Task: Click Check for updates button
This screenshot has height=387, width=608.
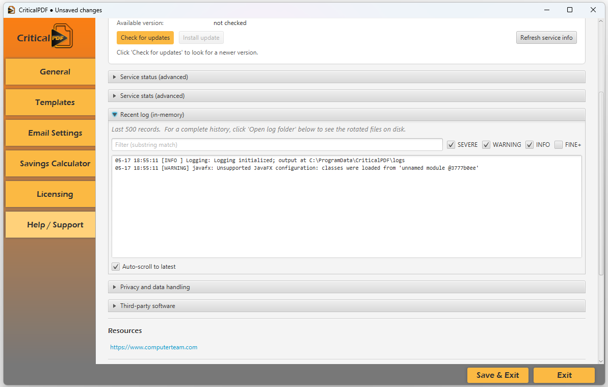Action: 145,38
